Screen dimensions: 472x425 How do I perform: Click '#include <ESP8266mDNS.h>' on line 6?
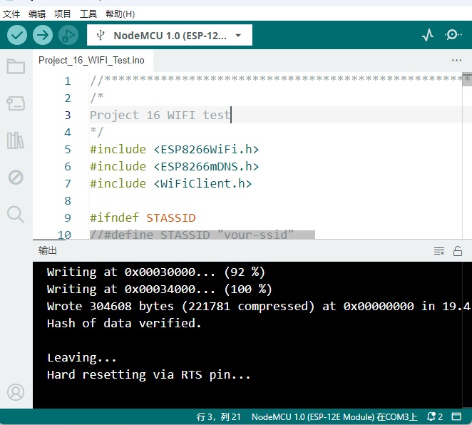point(174,166)
